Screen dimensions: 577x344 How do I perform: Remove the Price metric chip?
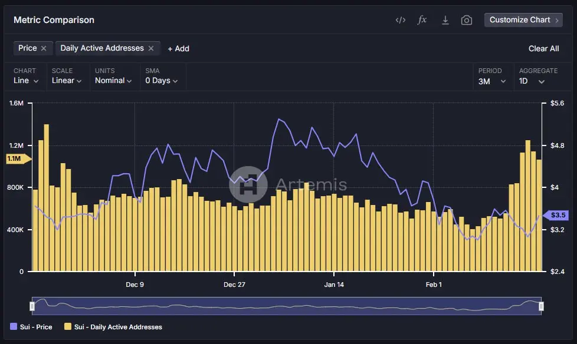pyautogui.click(x=44, y=48)
